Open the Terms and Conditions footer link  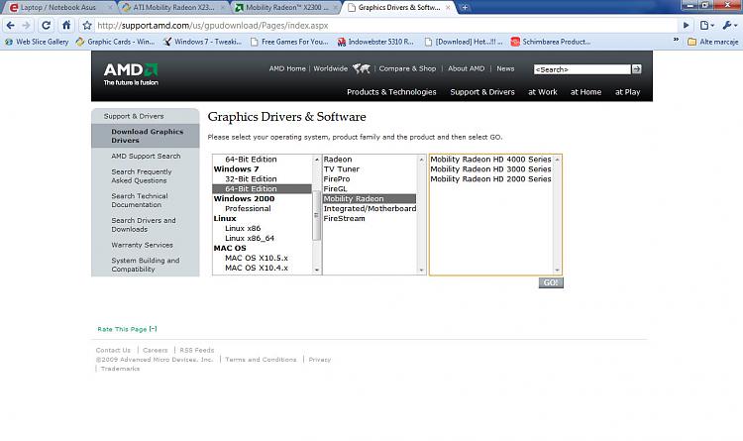click(261, 360)
